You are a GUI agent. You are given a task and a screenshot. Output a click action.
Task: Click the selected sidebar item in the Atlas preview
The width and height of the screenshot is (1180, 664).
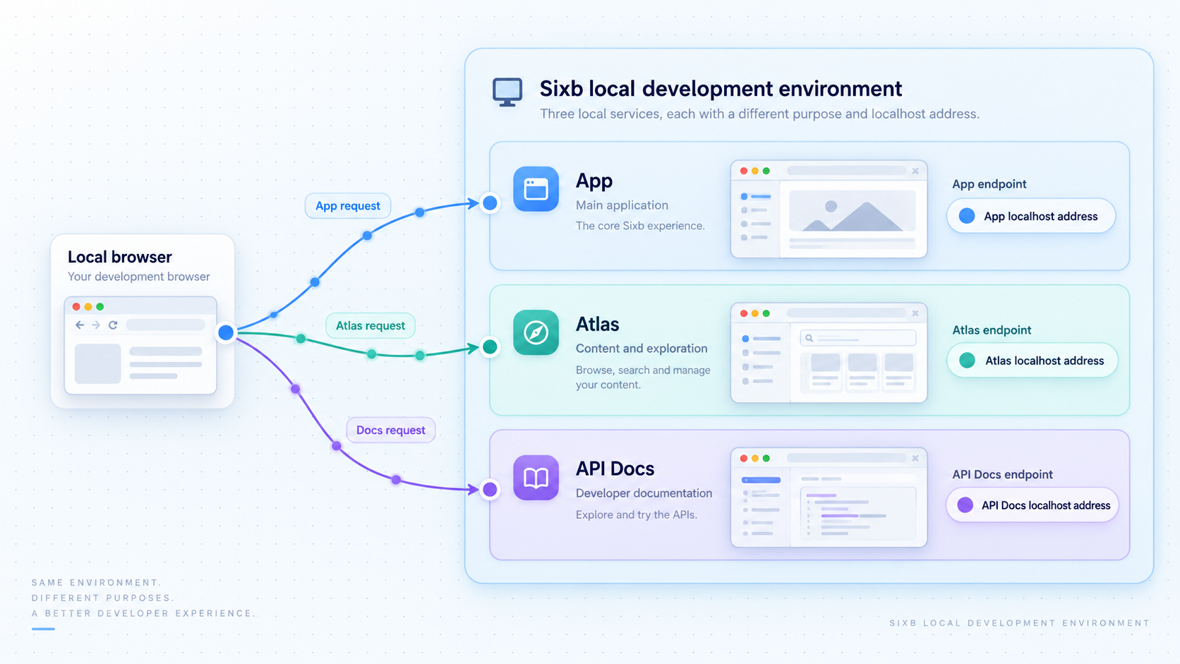point(761,339)
